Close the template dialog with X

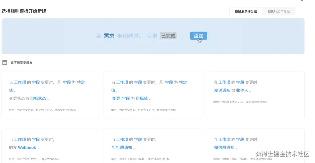pyautogui.click(x=302, y=1)
